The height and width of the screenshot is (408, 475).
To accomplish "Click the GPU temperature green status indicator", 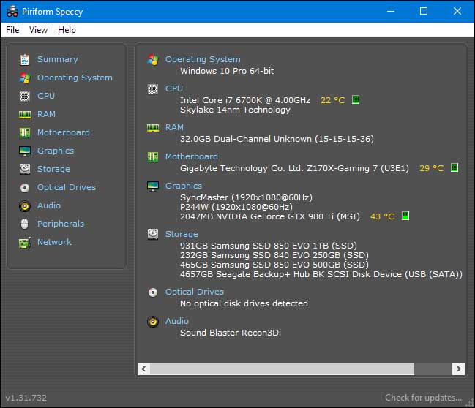I will pos(405,216).
